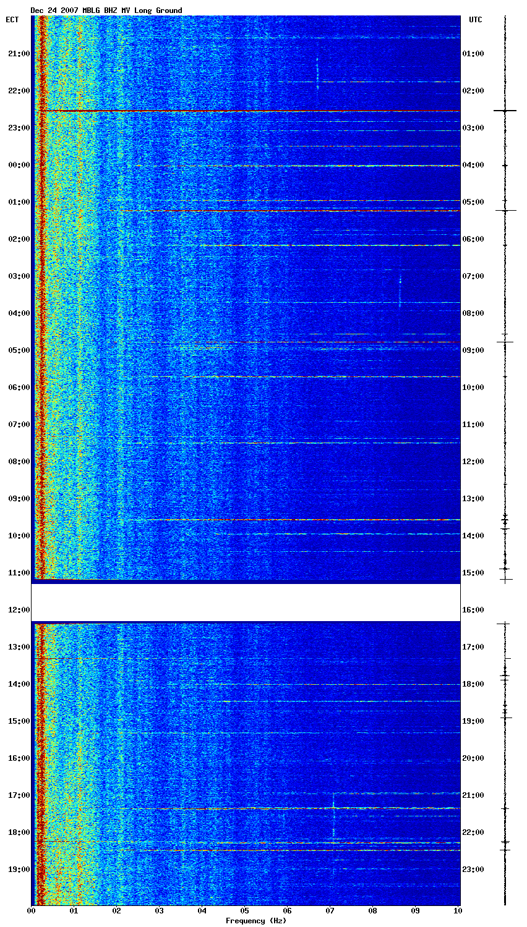Pick the 04:00 label on UTC axis
The image size is (527, 927).
click(x=473, y=165)
